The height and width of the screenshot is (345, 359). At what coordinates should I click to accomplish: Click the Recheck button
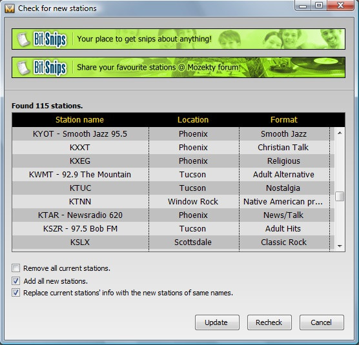tap(269, 322)
